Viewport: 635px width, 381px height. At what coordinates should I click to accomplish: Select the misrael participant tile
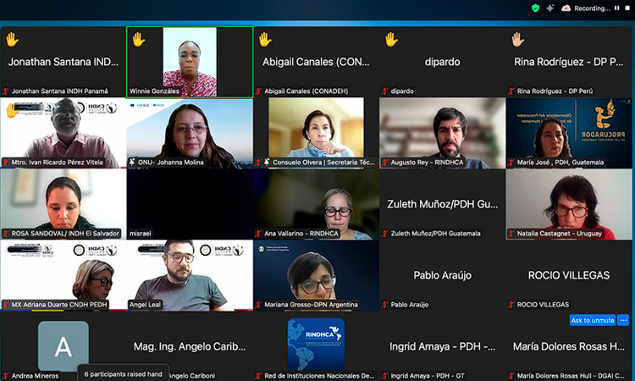pyautogui.click(x=190, y=203)
